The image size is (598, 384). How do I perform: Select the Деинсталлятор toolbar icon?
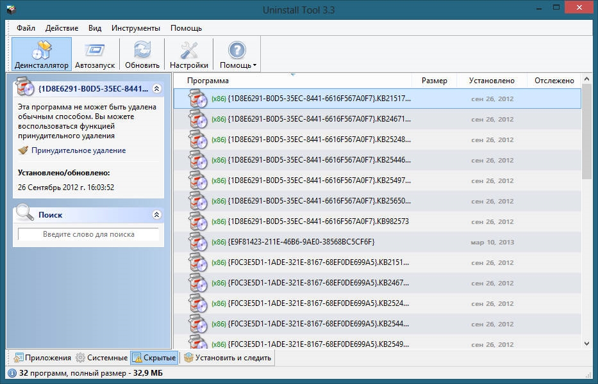click(x=42, y=50)
